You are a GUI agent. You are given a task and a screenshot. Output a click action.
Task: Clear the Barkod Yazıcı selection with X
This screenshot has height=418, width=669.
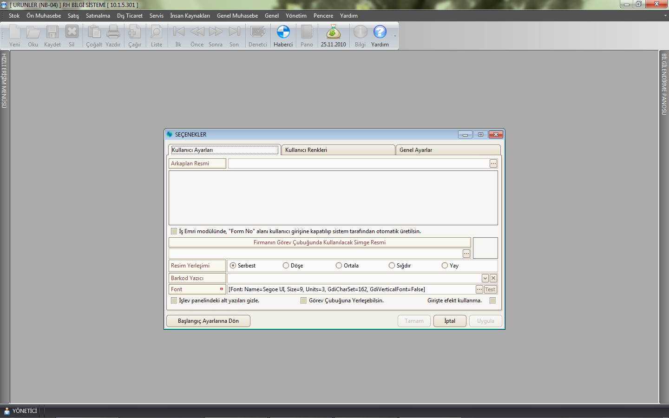pos(493,278)
